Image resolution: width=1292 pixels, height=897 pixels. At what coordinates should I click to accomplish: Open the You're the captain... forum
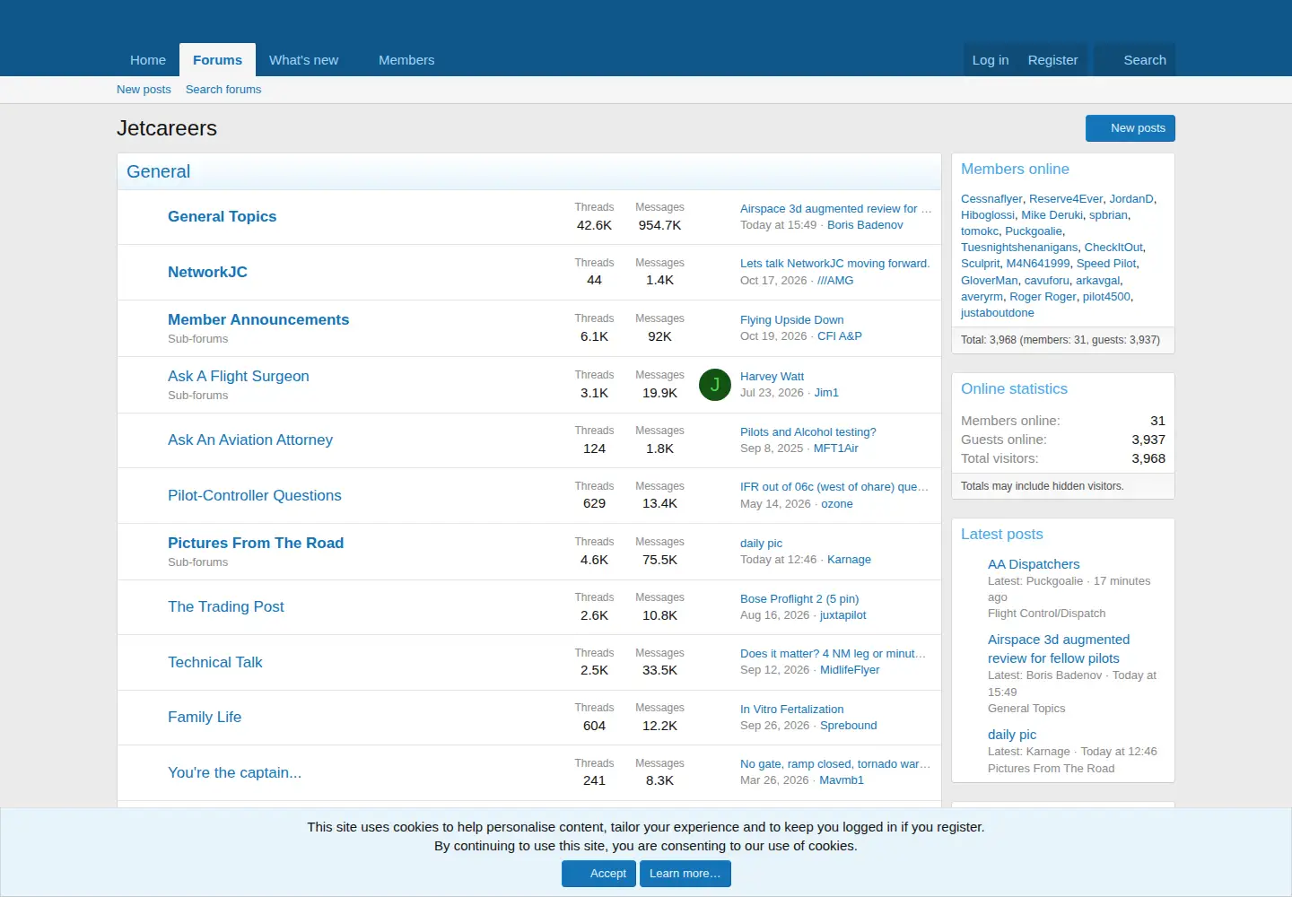point(235,772)
